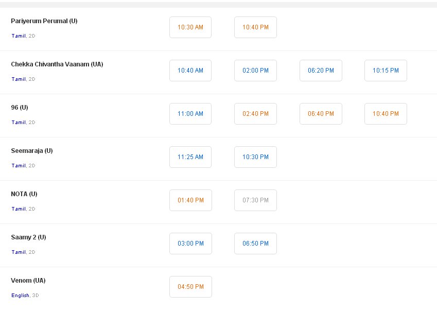Choose 96 movie 02:40 PM showtime
The image size is (437, 312).
(x=256, y=114)
